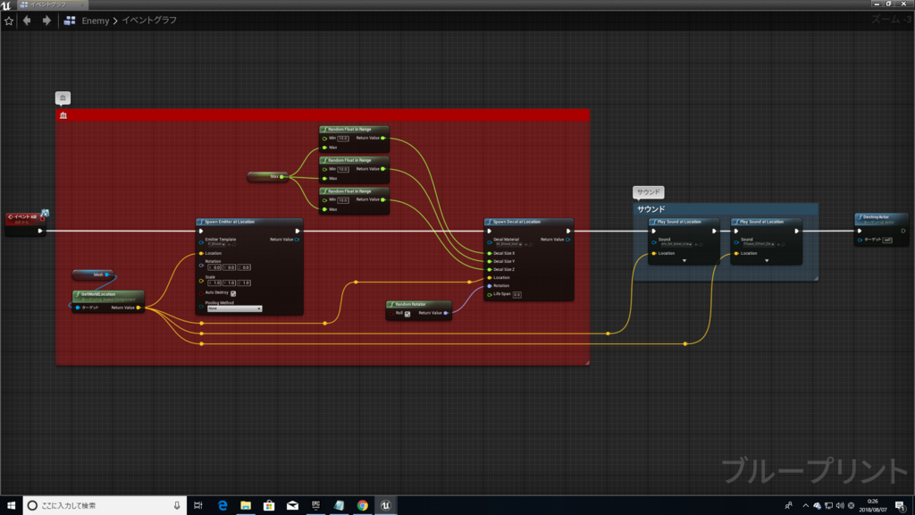Click the Windows taskbar search box
915x515 pixels.
click(x=105, y=506)
